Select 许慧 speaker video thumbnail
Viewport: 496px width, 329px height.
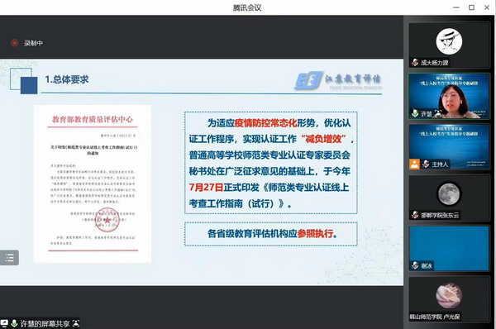tap(449, 96)
